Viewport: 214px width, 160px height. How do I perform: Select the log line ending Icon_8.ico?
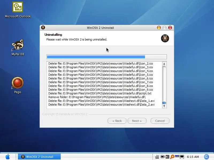101,86
